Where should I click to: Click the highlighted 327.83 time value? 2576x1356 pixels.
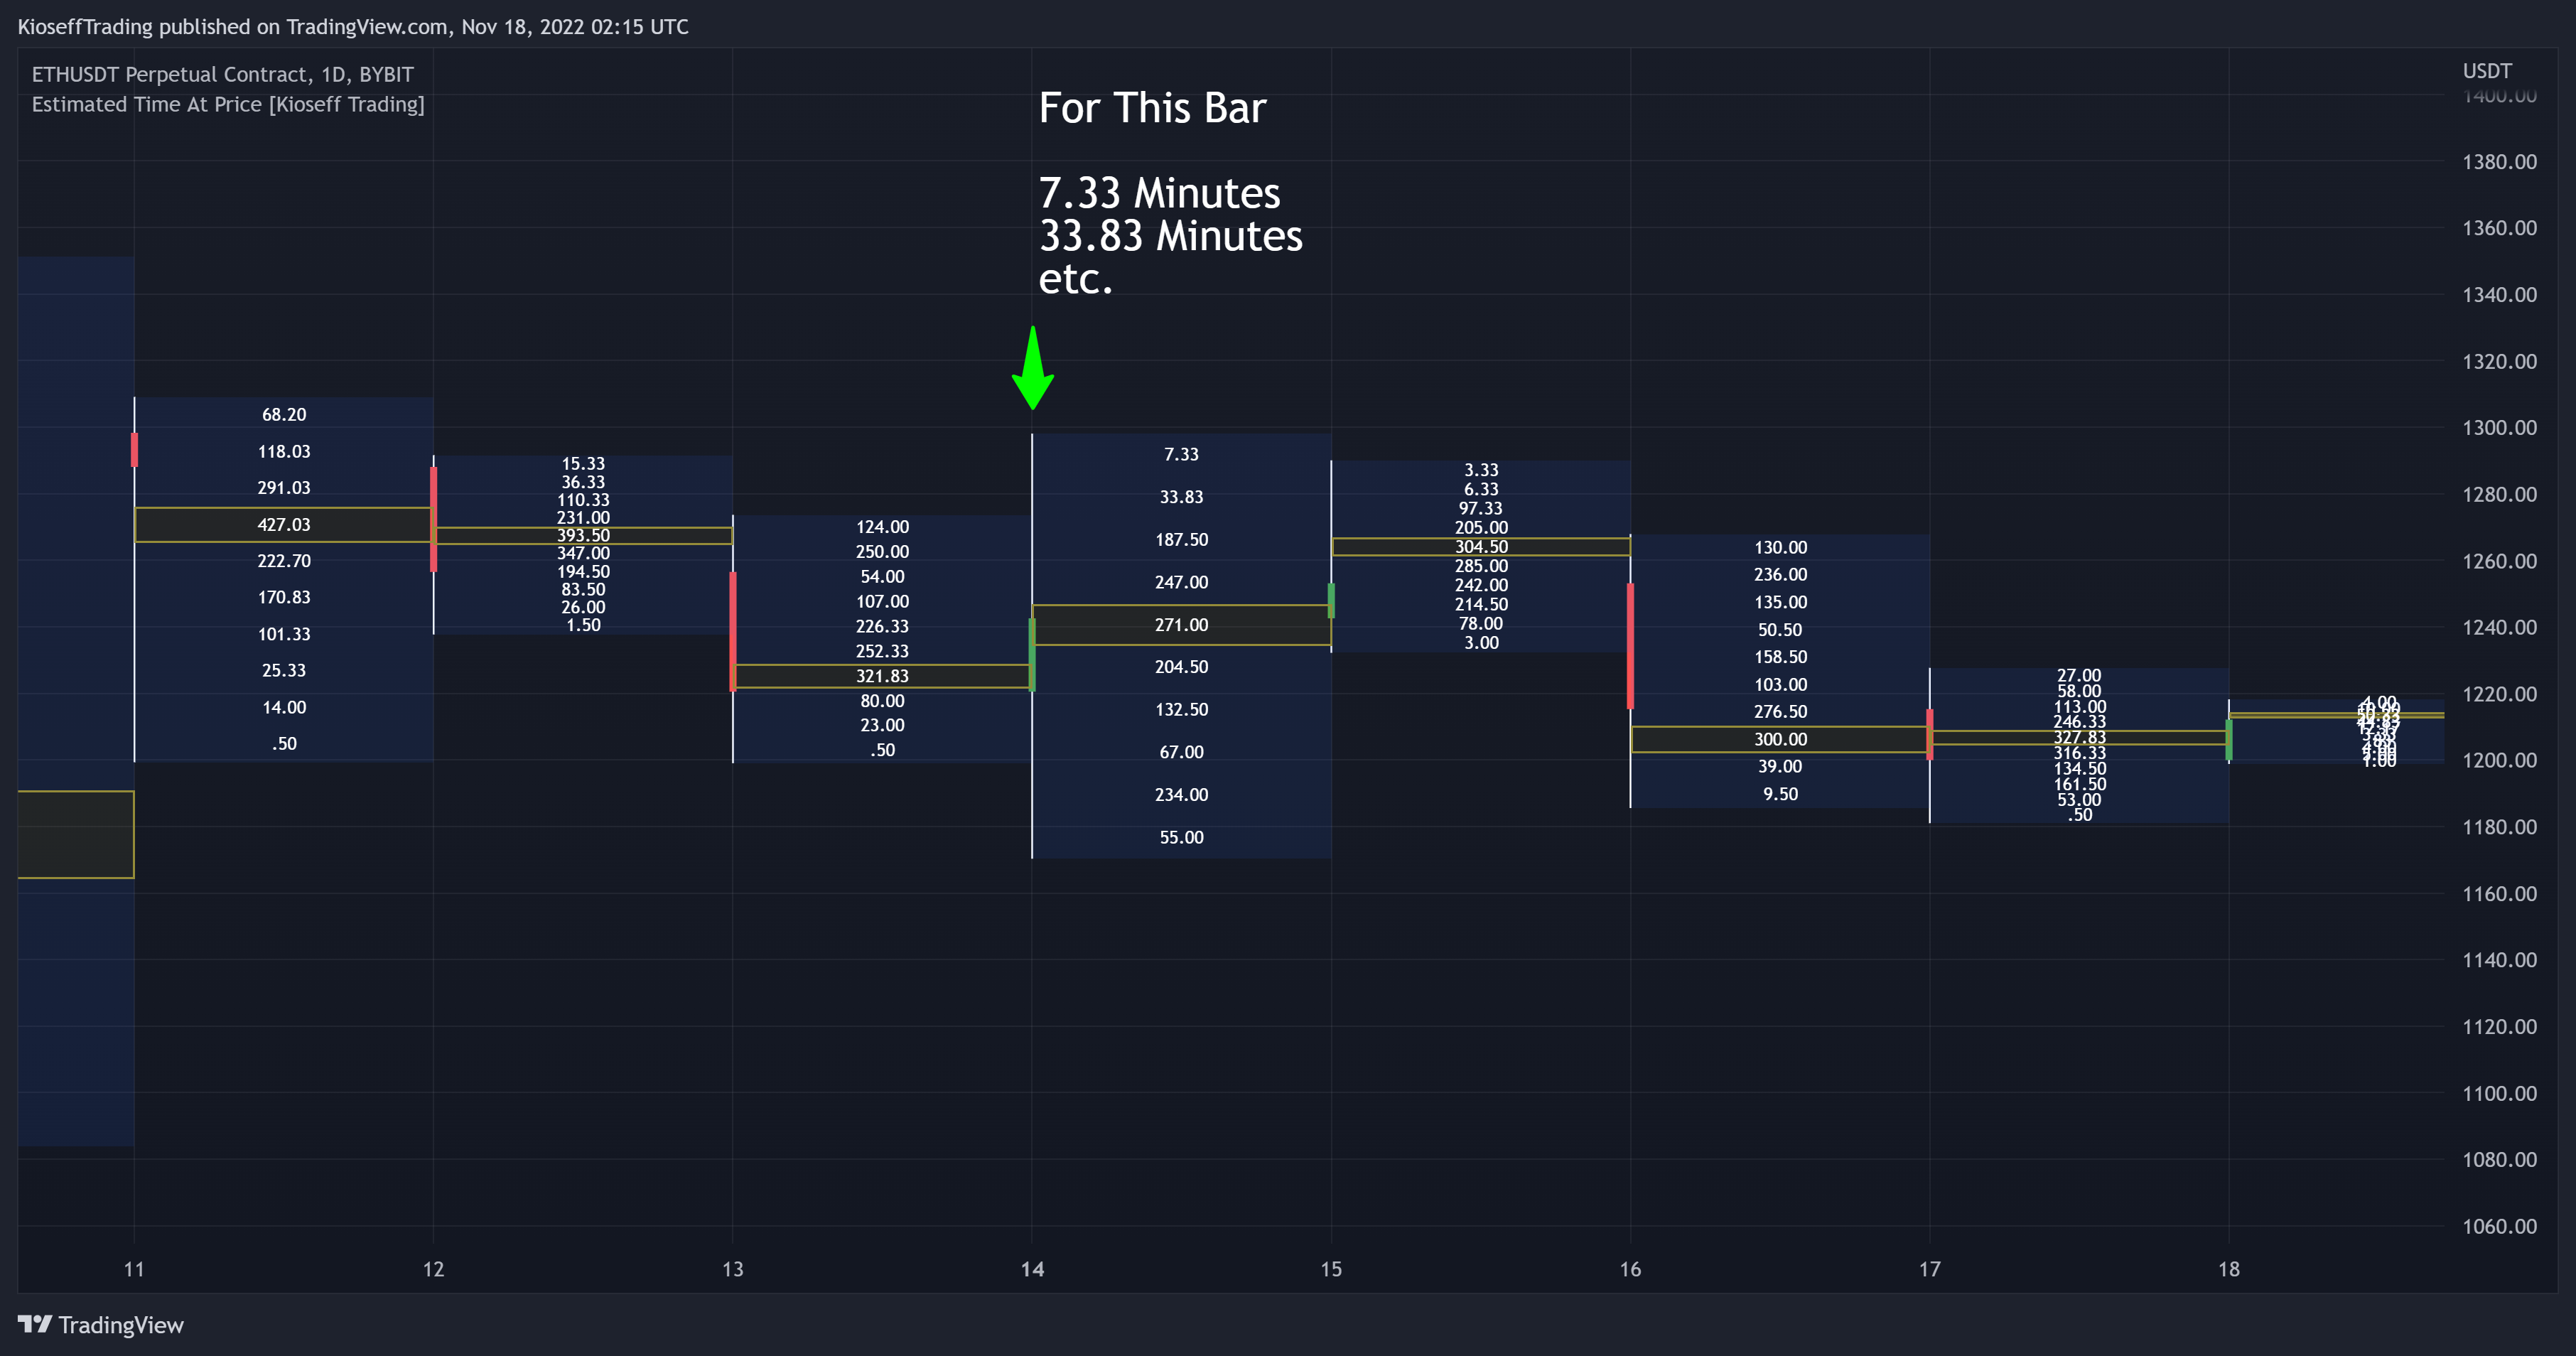pyautogui.click(x=2080, y=738)
